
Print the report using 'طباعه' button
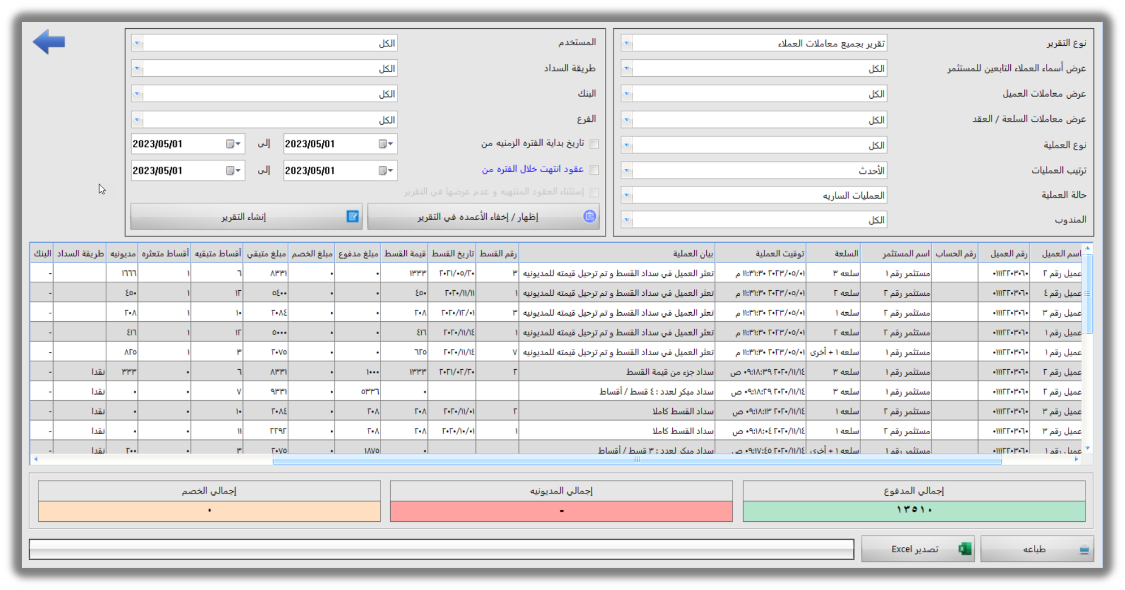(x=1037, y=549)
